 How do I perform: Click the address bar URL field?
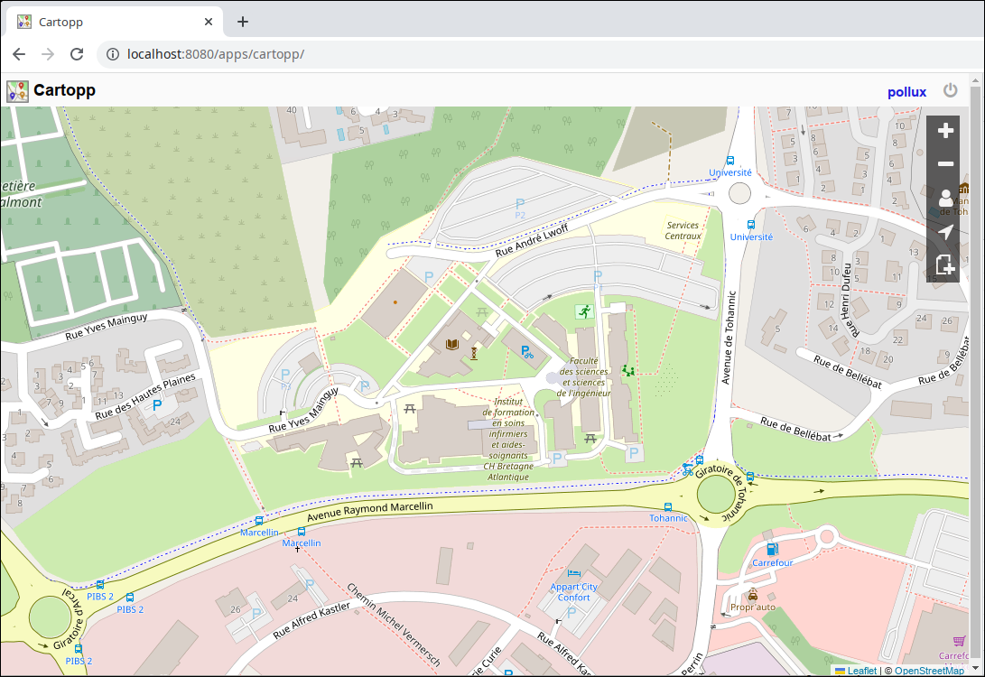click(542, 54)
